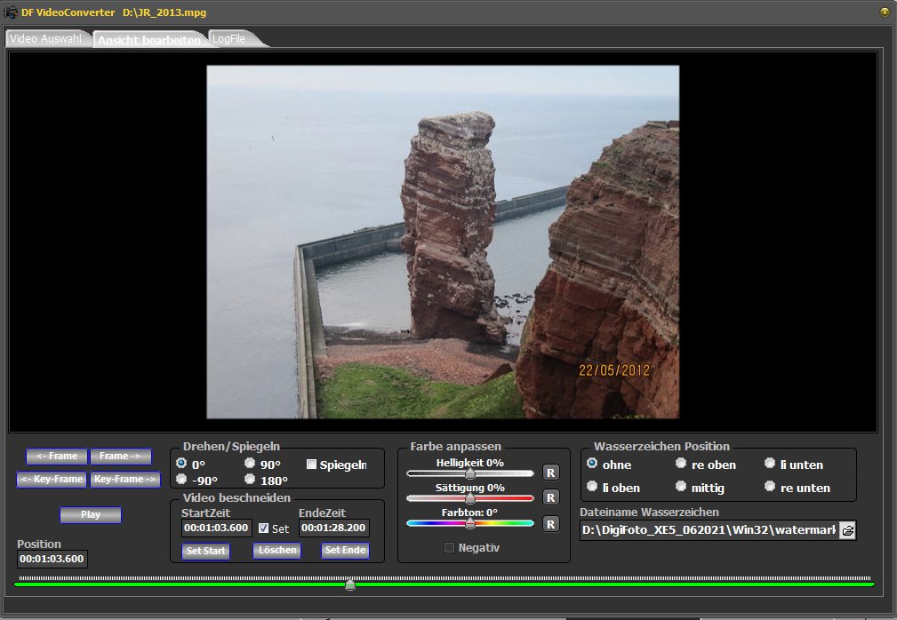Click the EndeZeit time field
Image resolution: width=897 pixels, height=620 pixels.
[333, 529]
